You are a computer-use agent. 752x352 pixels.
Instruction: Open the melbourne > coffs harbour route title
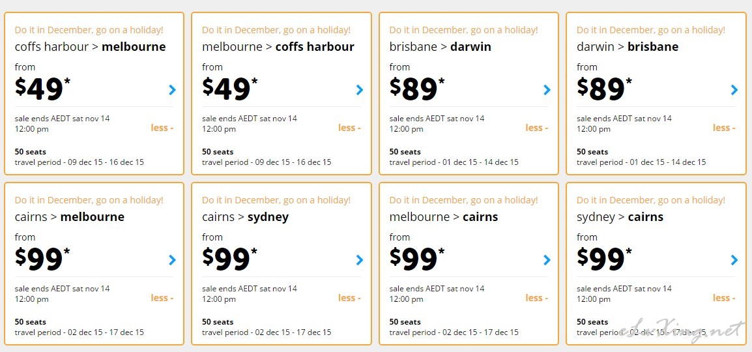coord(278,47)
